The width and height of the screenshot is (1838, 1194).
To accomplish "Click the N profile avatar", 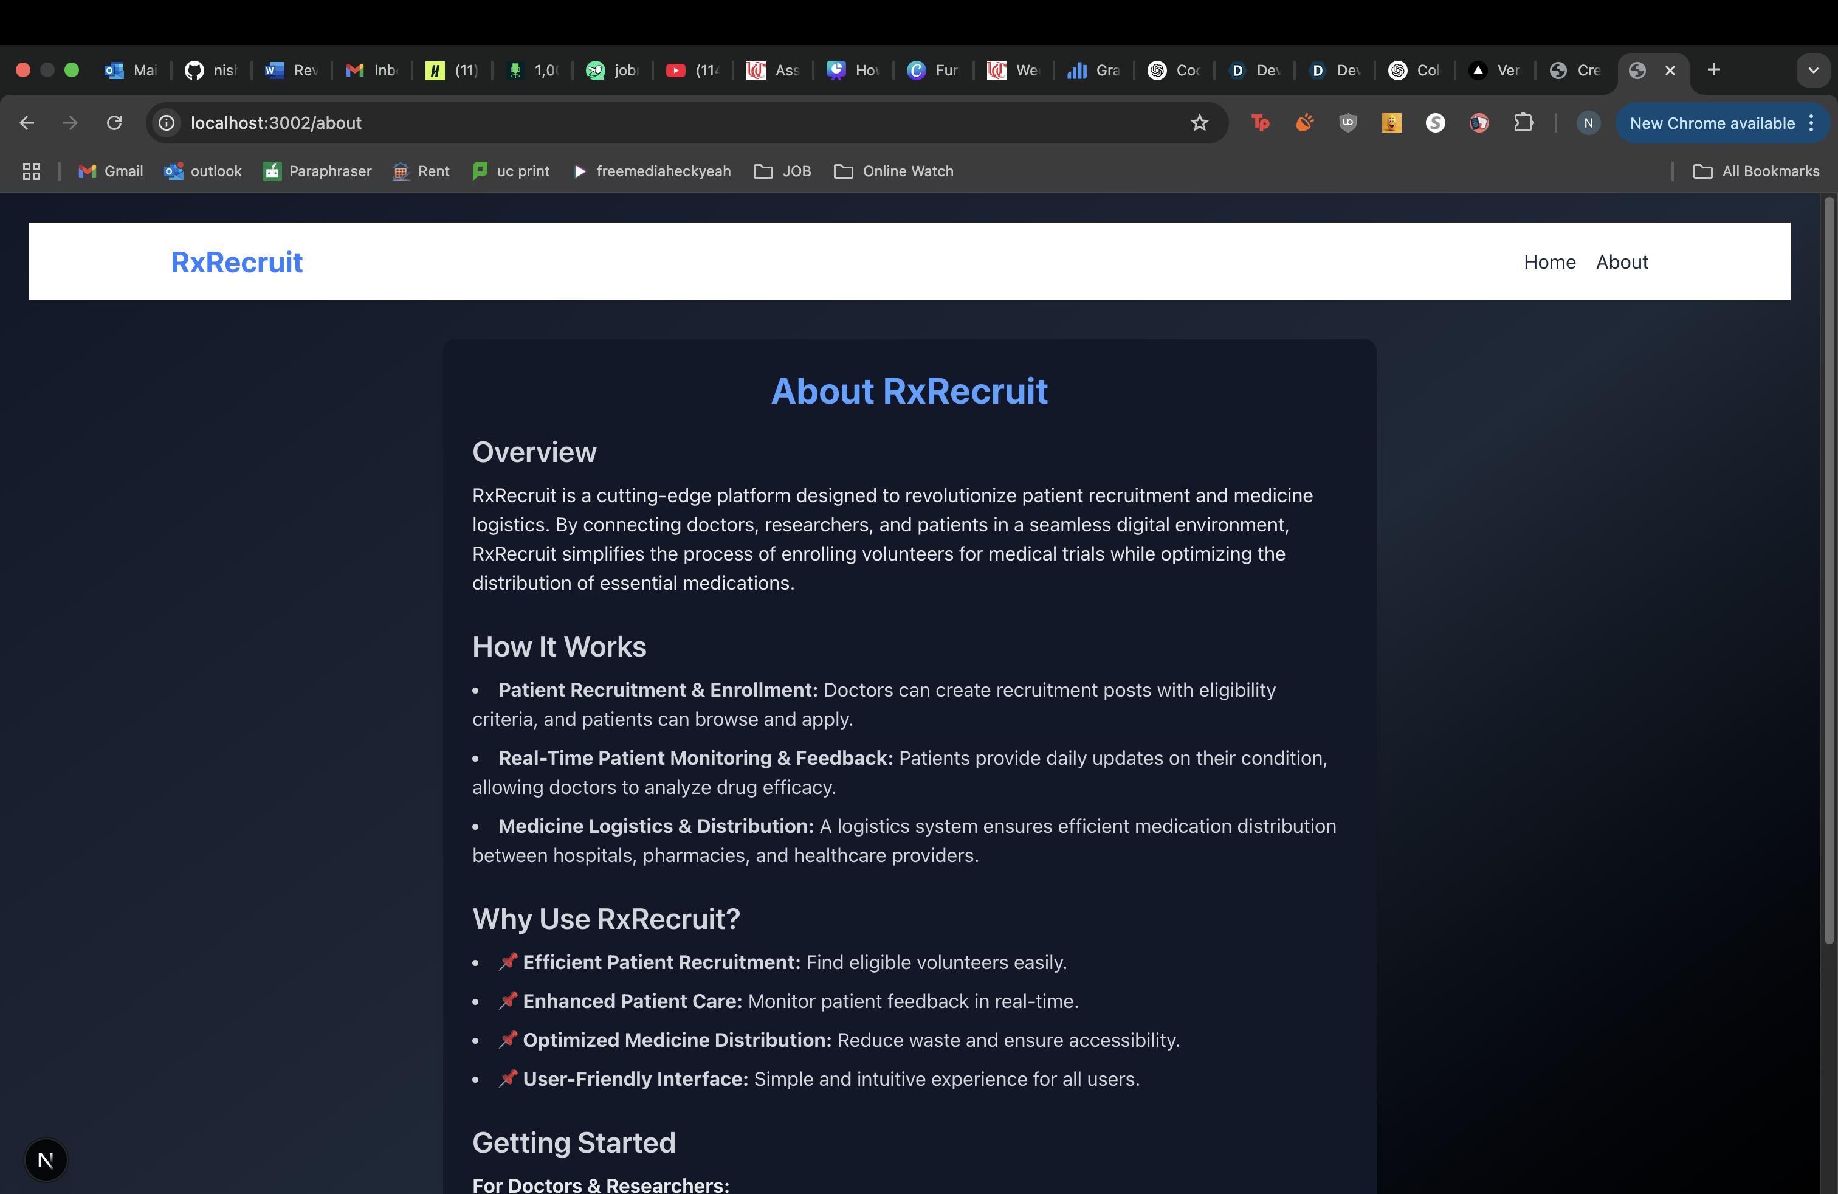I will pos(1588,123).
